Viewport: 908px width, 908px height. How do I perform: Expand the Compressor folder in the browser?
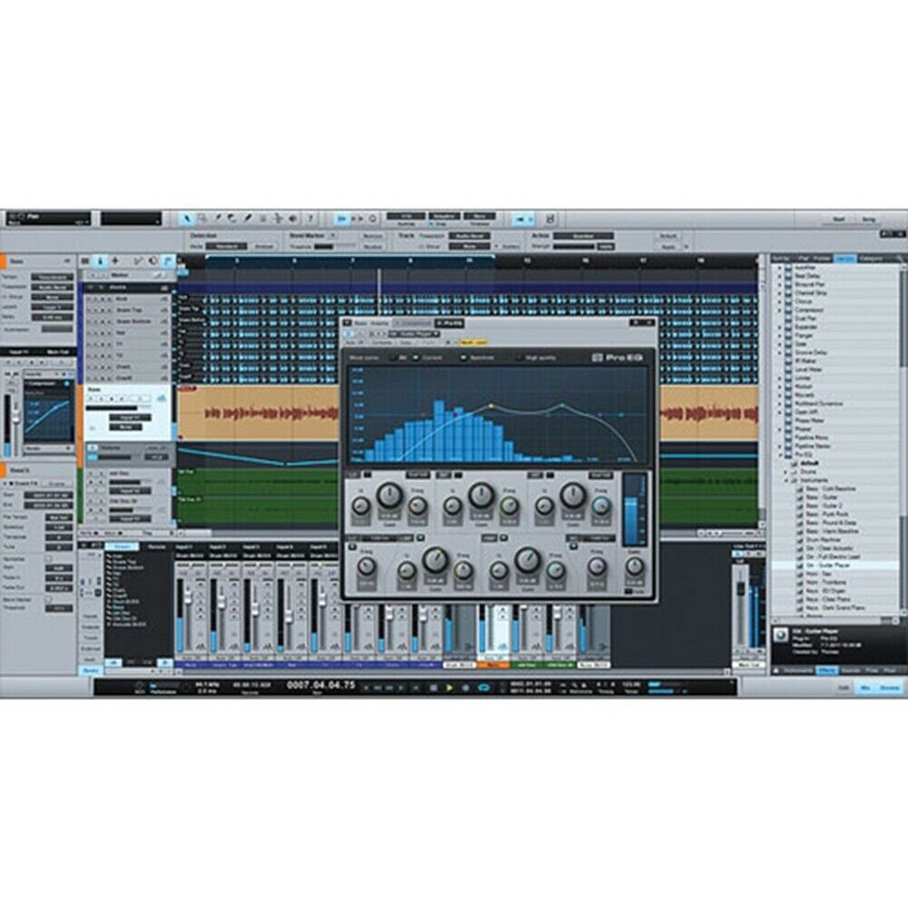pyautogui.click(x=779, y=310)
